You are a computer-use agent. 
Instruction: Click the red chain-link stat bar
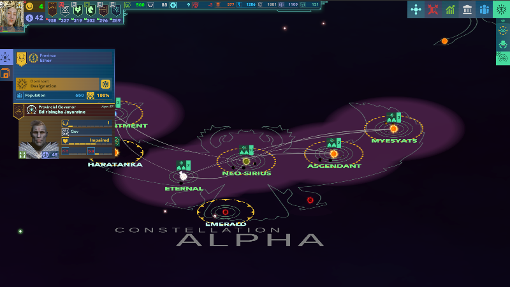[x=73, y=151]
